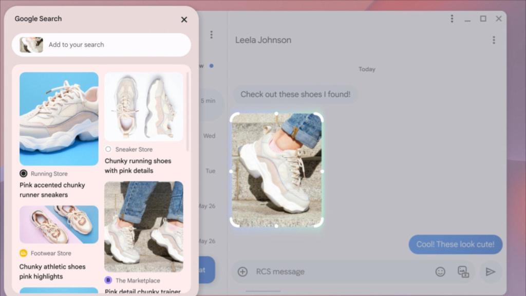Viewport: 526px width, 296px height.
Task: Click the Footwear Store yellow icon
Action: coord(23,253)
